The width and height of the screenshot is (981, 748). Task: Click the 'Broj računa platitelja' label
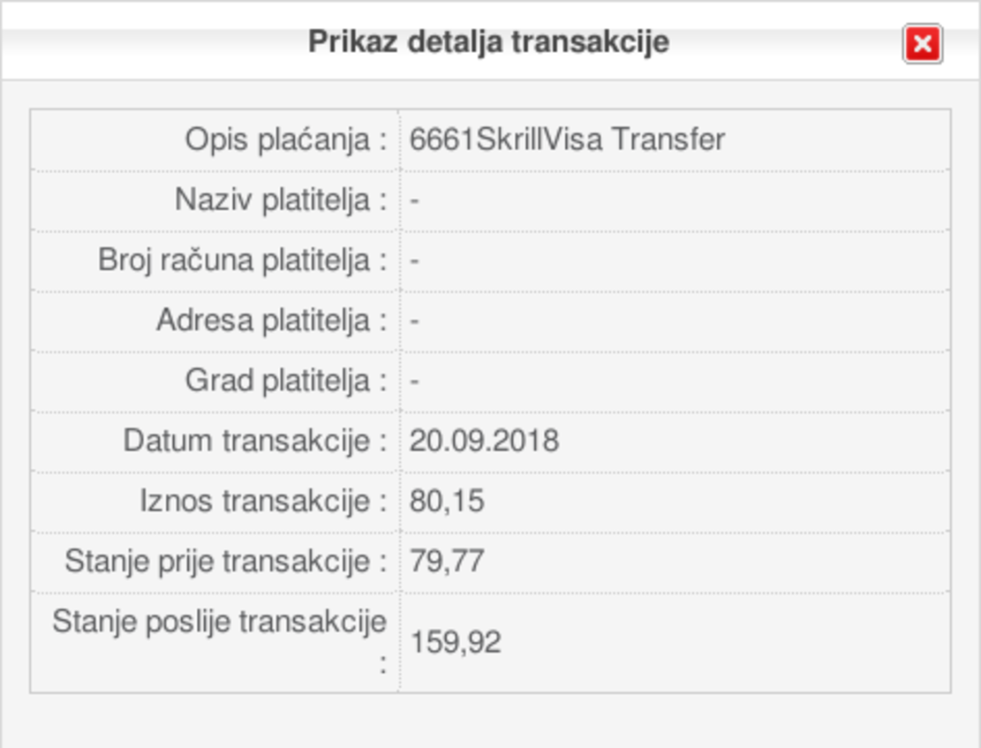pos(243,261)
